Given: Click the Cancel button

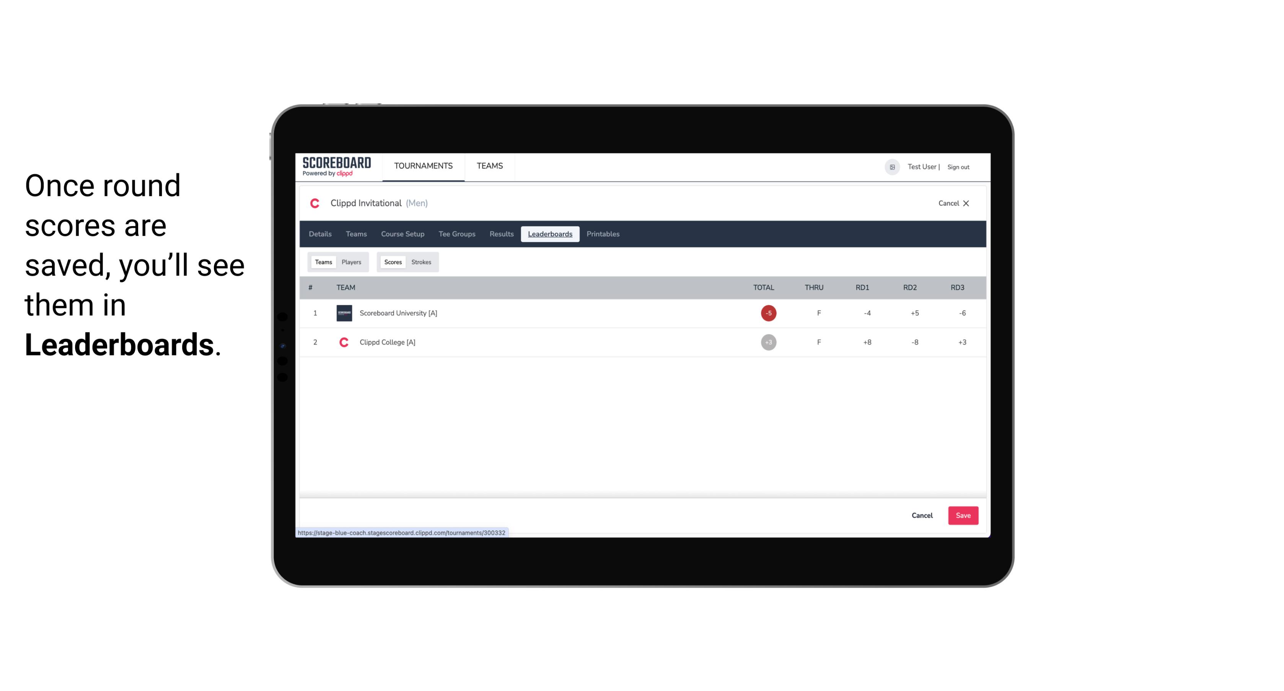Looking at the screenshot, I should (922, 515).
